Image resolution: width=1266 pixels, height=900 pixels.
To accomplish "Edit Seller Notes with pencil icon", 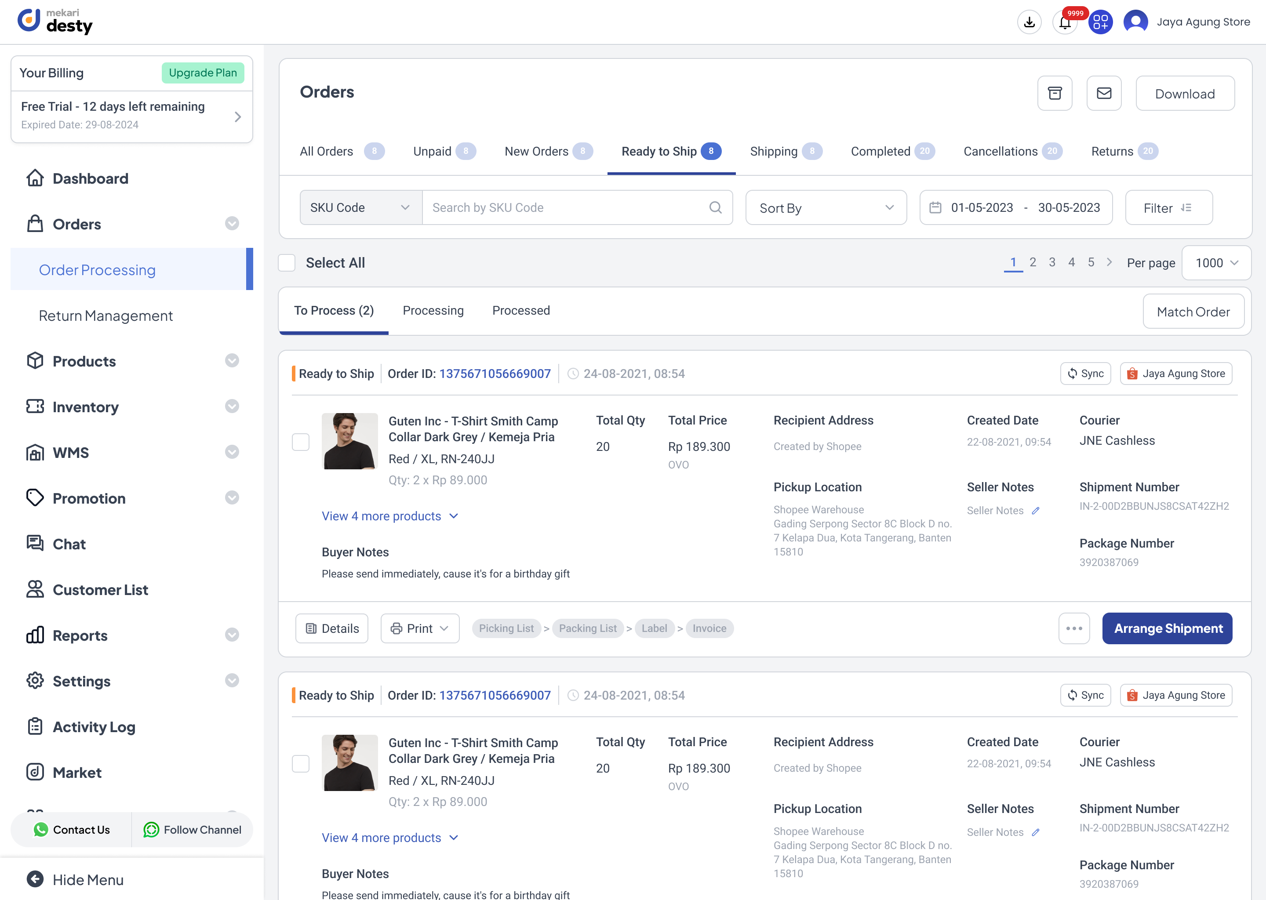I will 1035,510.
